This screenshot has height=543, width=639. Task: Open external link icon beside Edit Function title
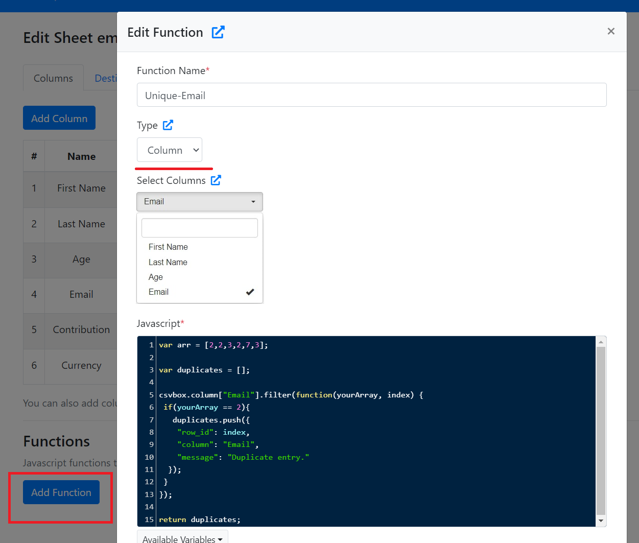(218, 32)
